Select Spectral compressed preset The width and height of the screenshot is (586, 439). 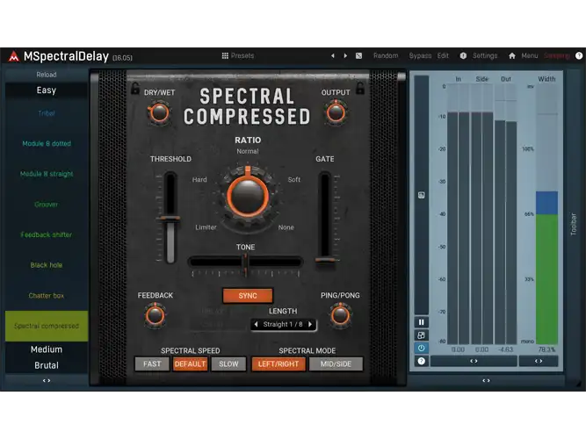pos(47,326)
